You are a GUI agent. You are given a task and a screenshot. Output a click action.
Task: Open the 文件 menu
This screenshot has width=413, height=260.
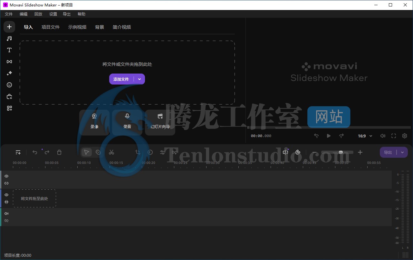(x=9, y=14)
